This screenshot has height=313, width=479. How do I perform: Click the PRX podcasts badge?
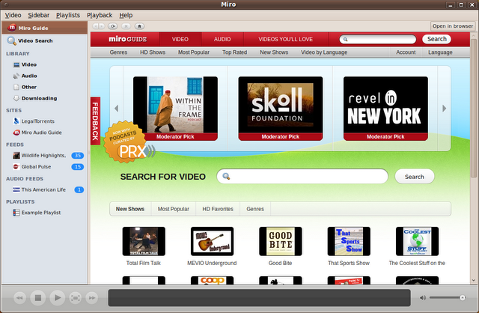click(x=129, y=142)
